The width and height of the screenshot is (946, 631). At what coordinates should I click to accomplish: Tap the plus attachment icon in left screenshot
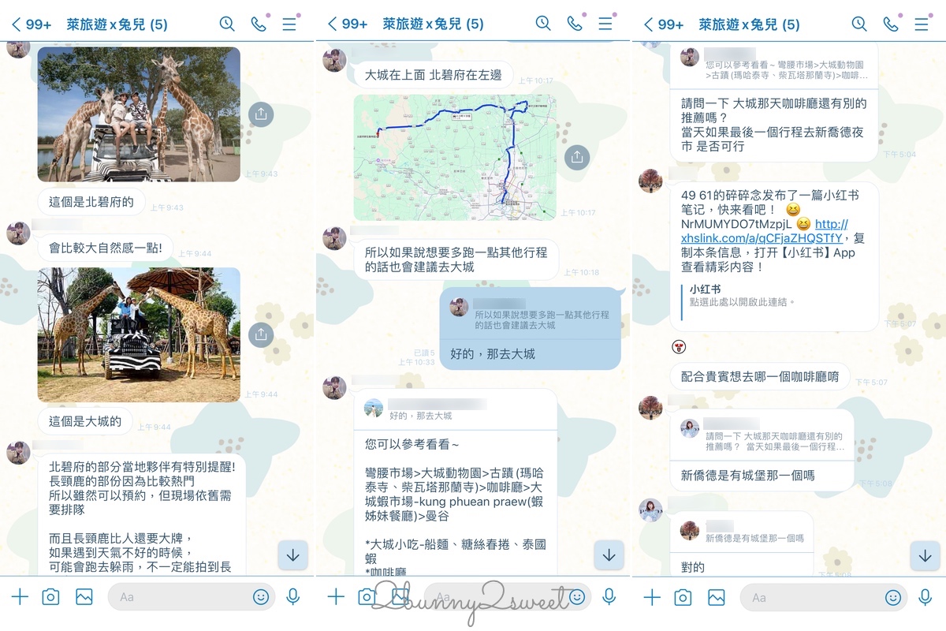point(20,597)
